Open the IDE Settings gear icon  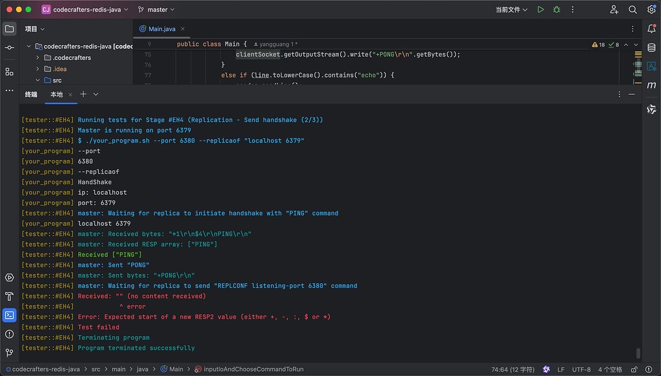[x=651, y=9]
